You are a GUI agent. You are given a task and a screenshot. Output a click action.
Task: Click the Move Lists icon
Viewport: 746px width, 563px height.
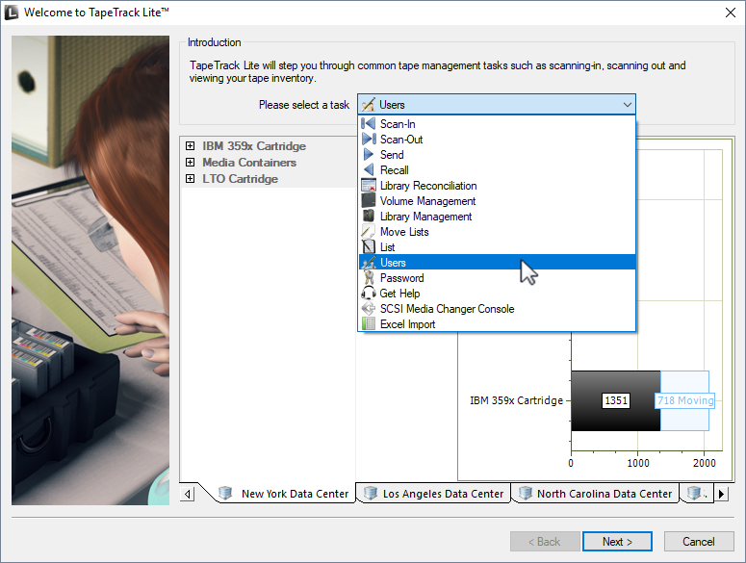pyautogui.click(x=369, y=232)
